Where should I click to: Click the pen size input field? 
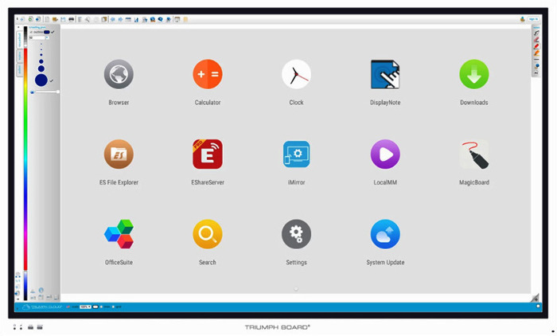(38, 37)
